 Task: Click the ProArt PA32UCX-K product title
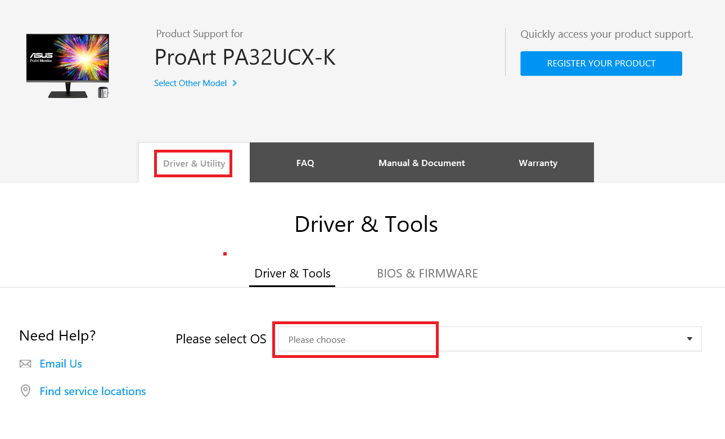(245, 57)
